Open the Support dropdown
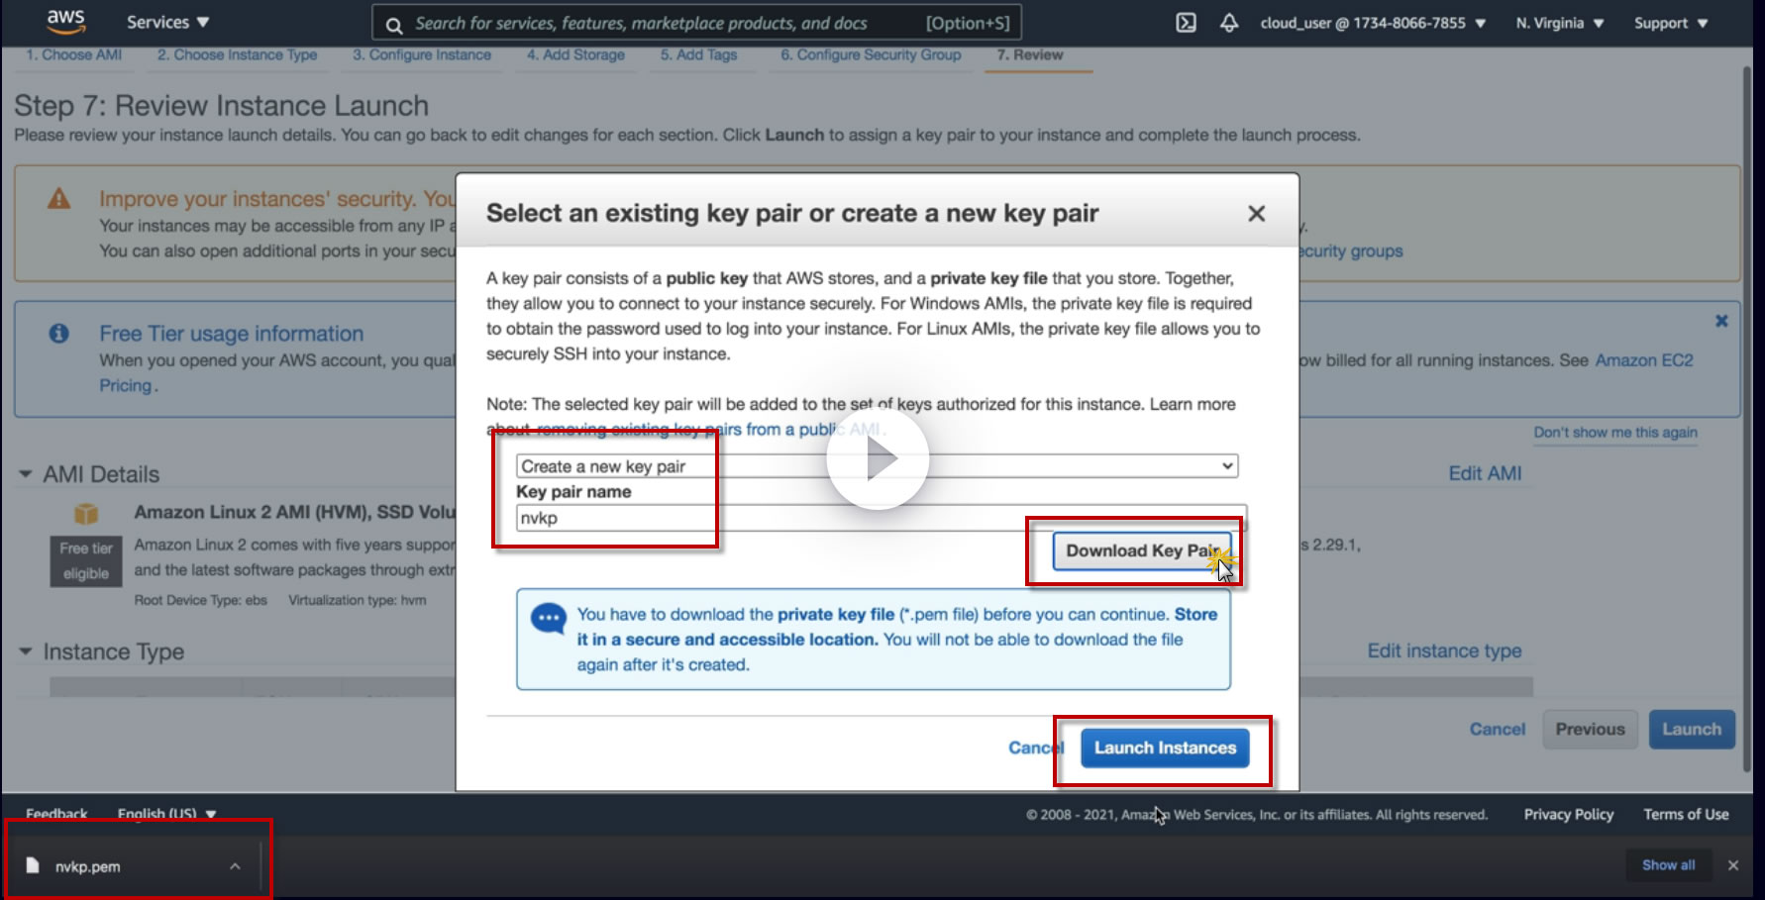The height and width of the screenshot is (900, 1765). (x=1671, y=23)
